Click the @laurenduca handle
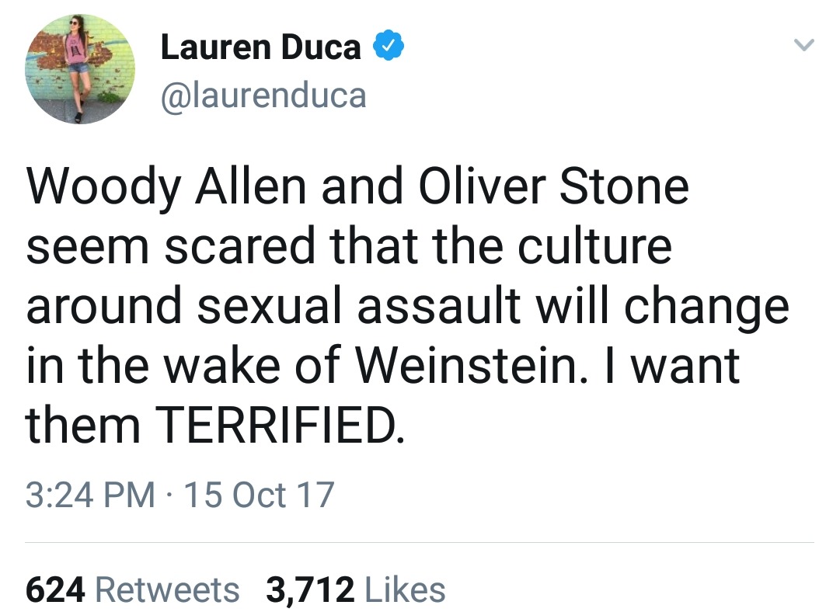 pyautogui.click(x=263, y=95)
